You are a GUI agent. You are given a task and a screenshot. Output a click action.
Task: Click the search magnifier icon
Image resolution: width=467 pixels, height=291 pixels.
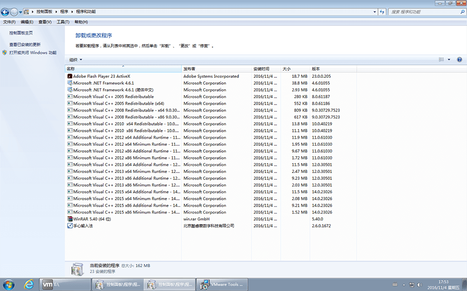pyautogui.click(x=463, y=12)
